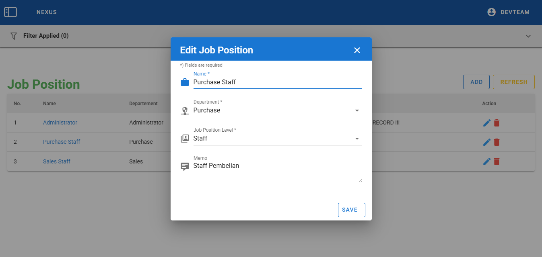
Task: Click the edit pencil for Sales Staff row
Action: (487, 161)
